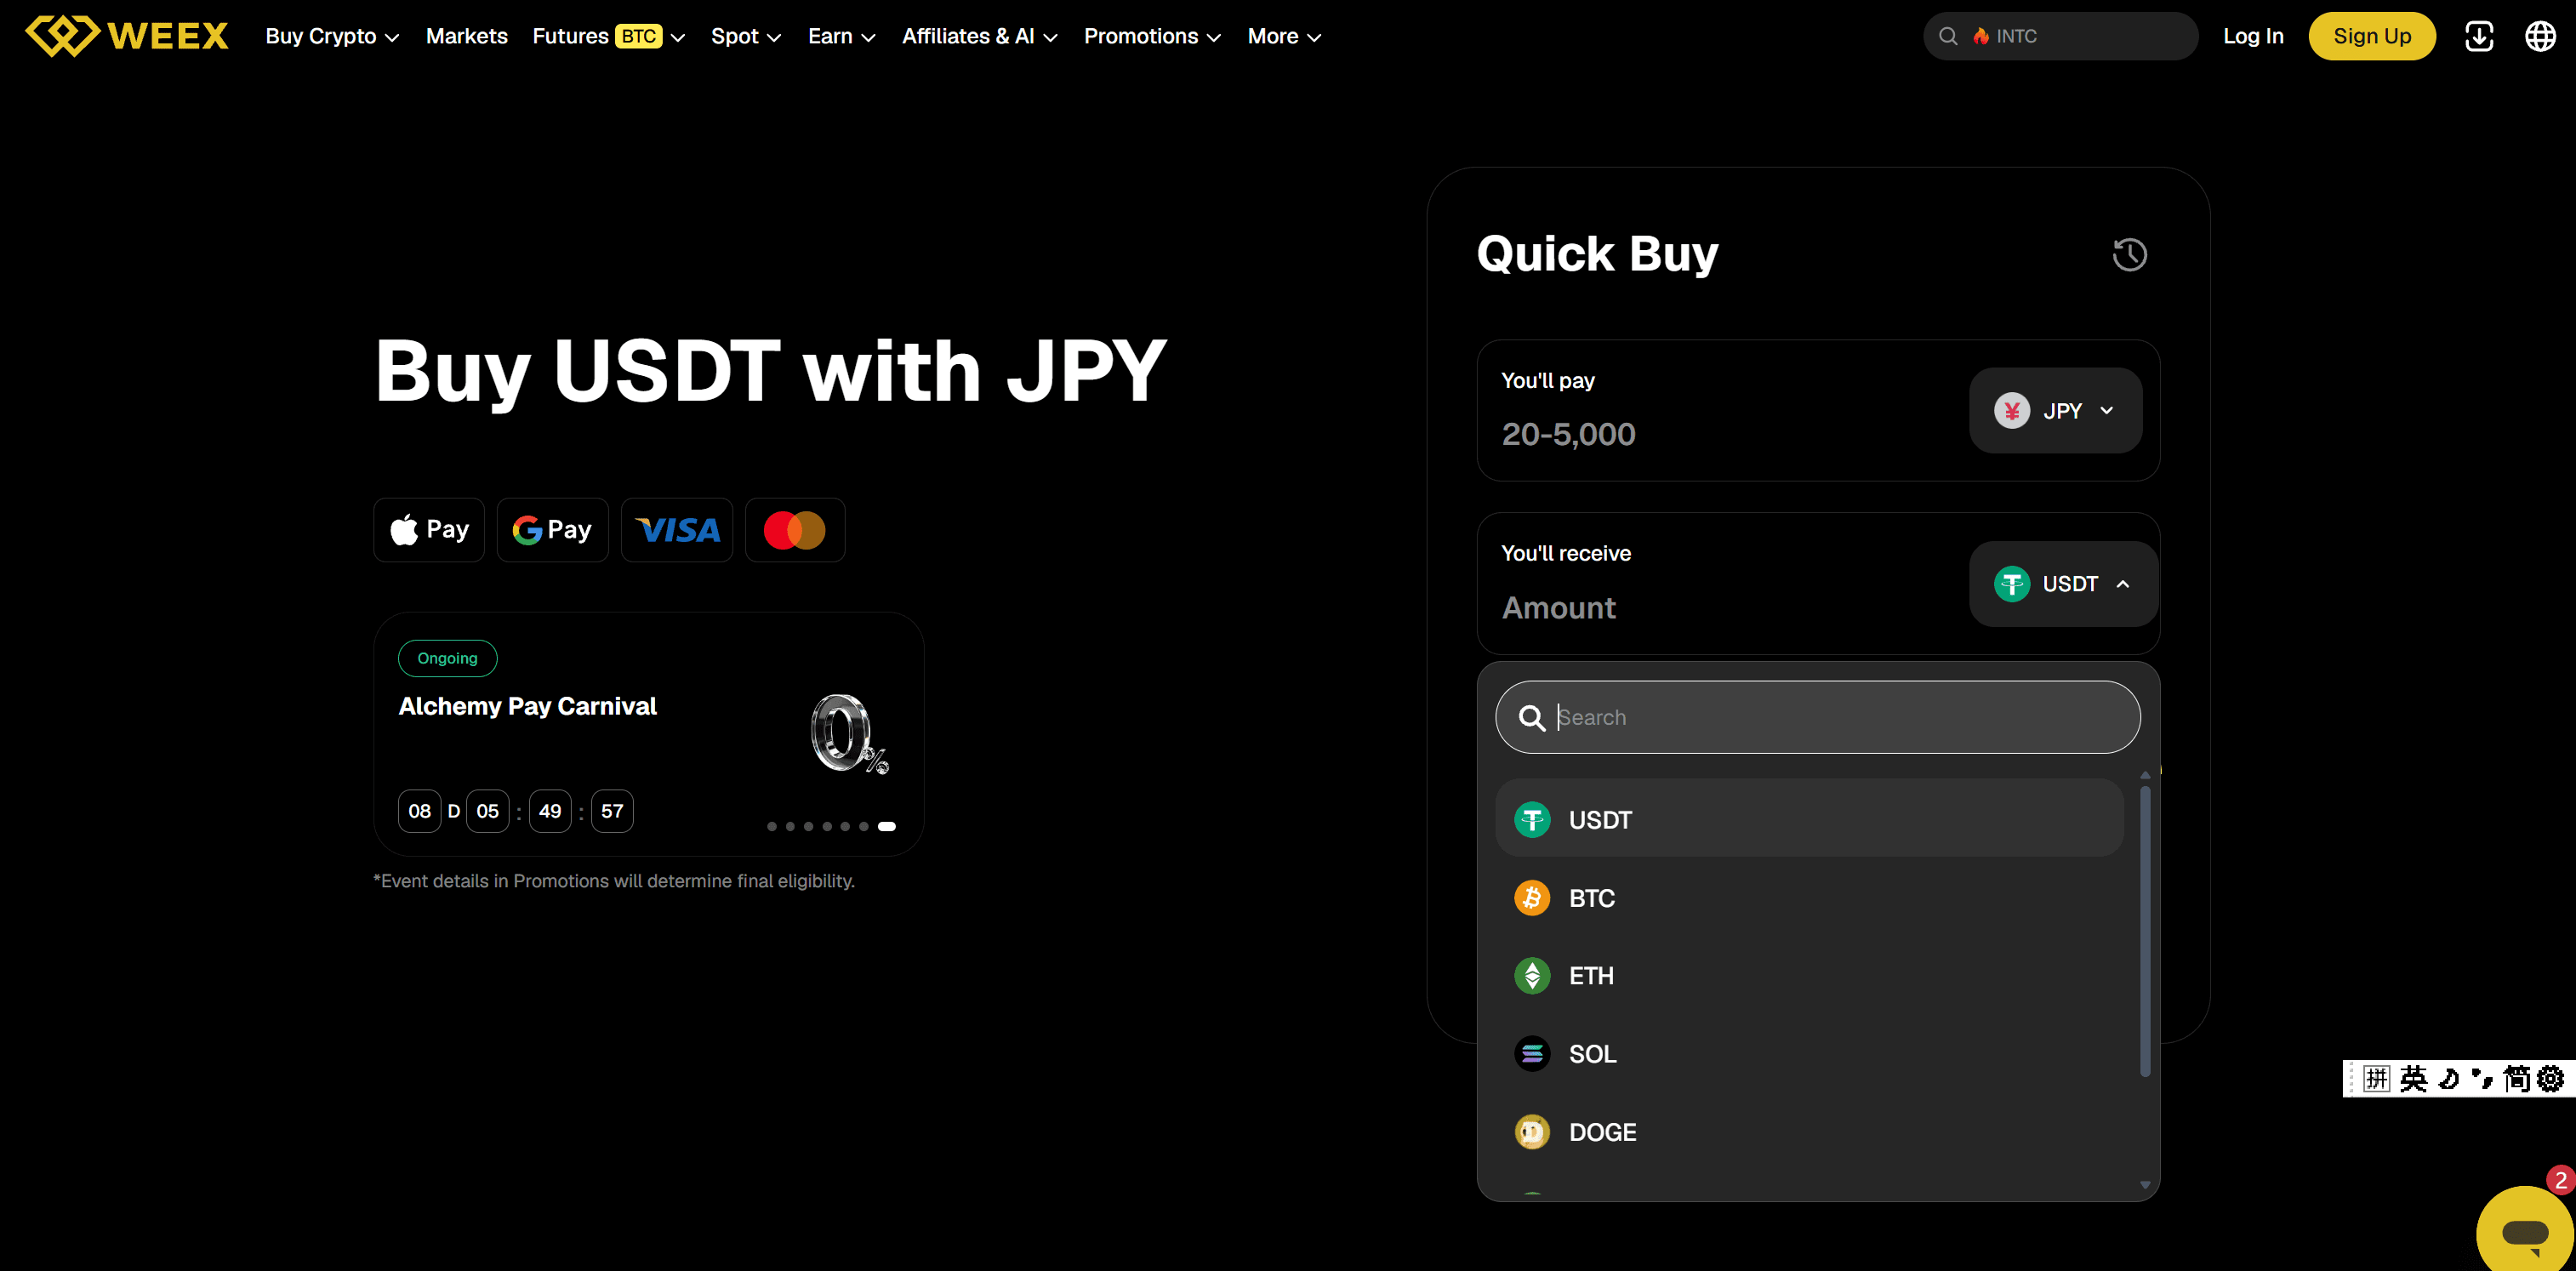Click the IME 简 simplified indicator
2576x1271 pixels.
pos(2517,1079)
